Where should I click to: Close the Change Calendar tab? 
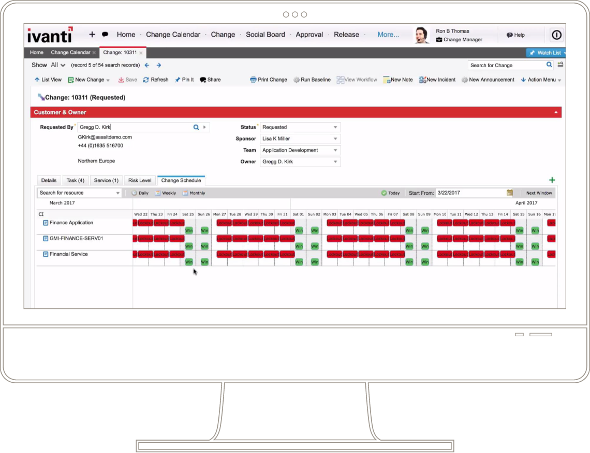[x=94, y=53]
